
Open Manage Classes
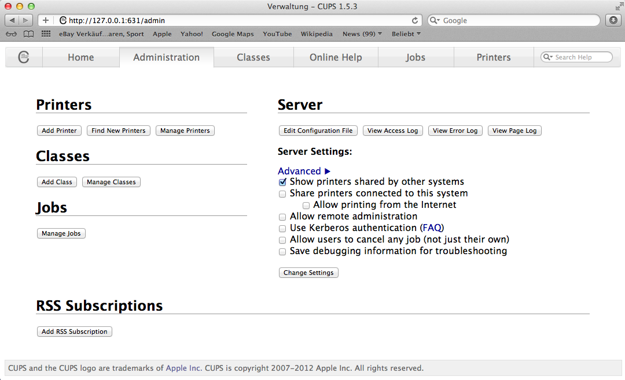[111, 182]
